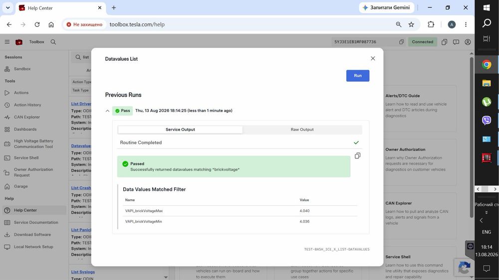Close the Datavalues List dialog
The image size is (499, 280).
pyautogui.click(x=373, y=58)
